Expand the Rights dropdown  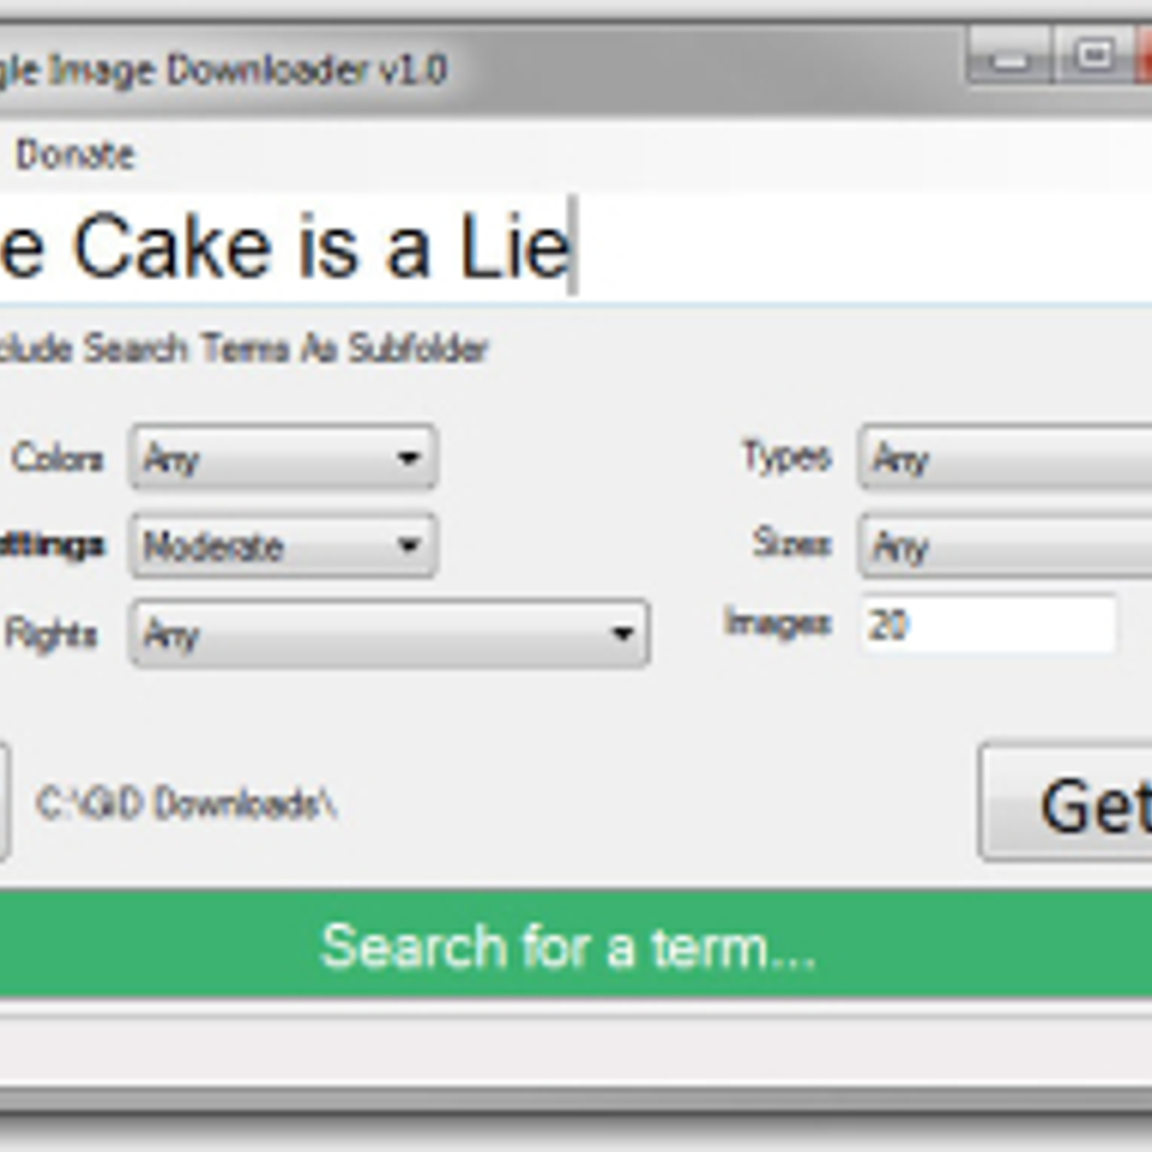pyautogui.click(x=389, y=634)
